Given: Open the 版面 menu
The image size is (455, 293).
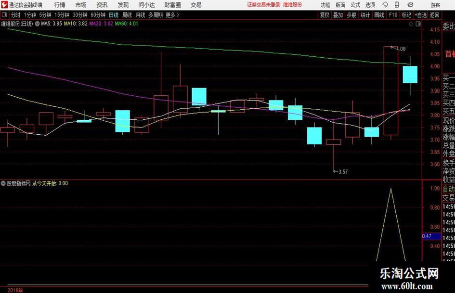Looking at the screenshot, I should tap(340, 5).
